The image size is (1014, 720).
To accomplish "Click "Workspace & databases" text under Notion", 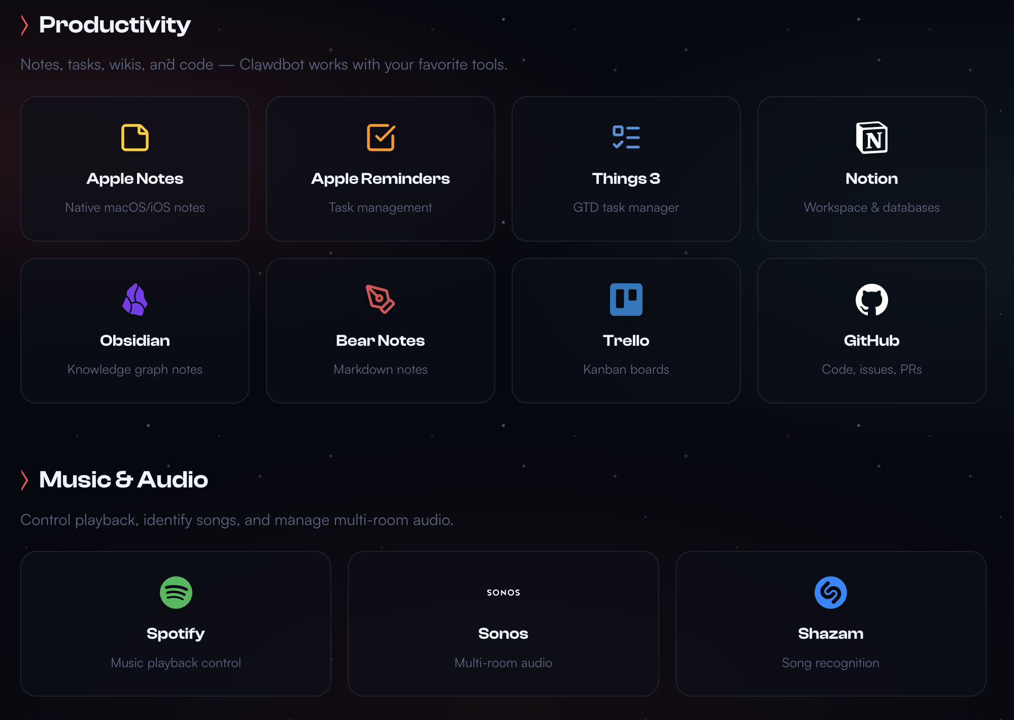I will [871, 208].
